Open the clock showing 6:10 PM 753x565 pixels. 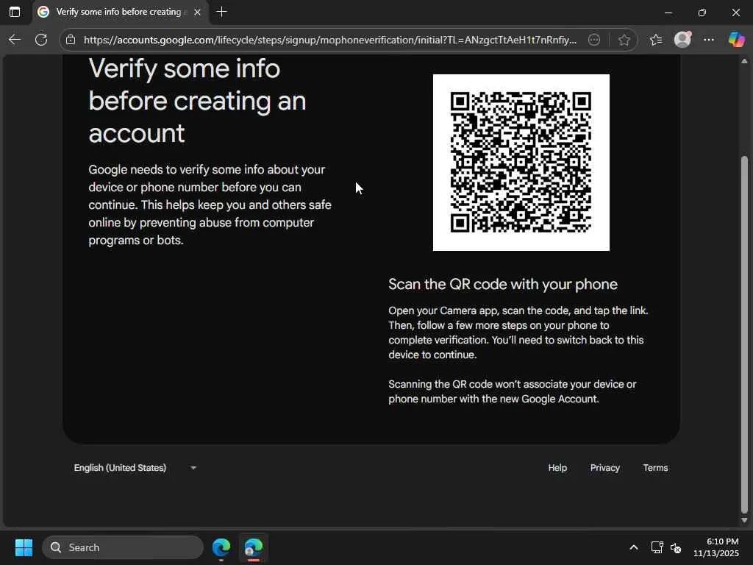(715, 547)
